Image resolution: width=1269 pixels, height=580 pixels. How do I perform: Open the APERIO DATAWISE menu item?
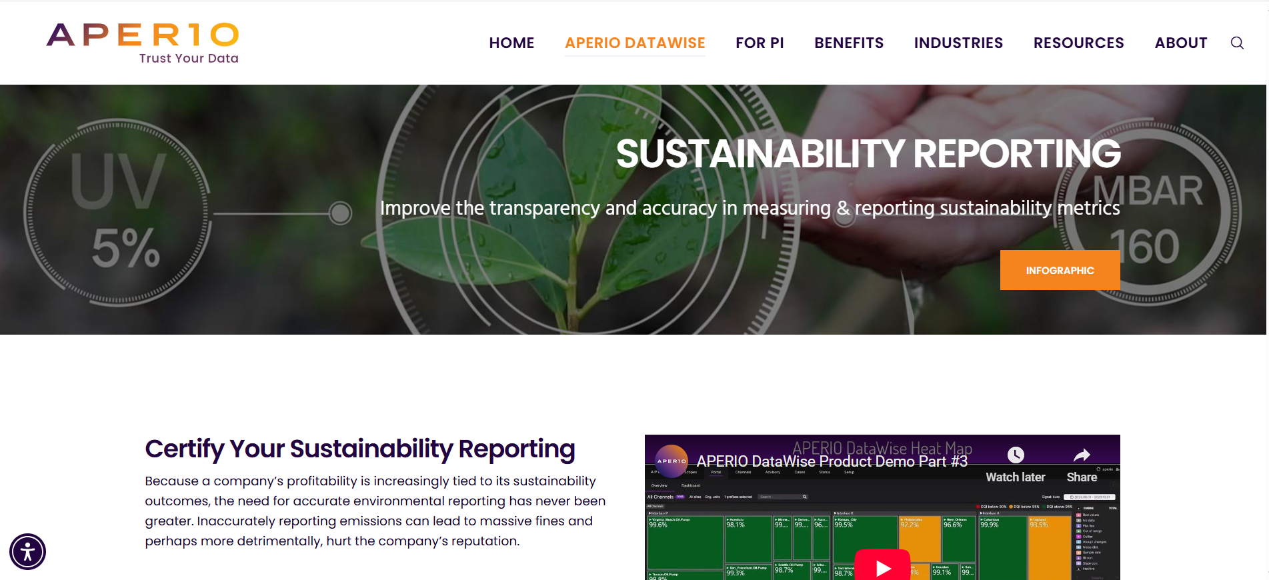(x=635, y=43)
